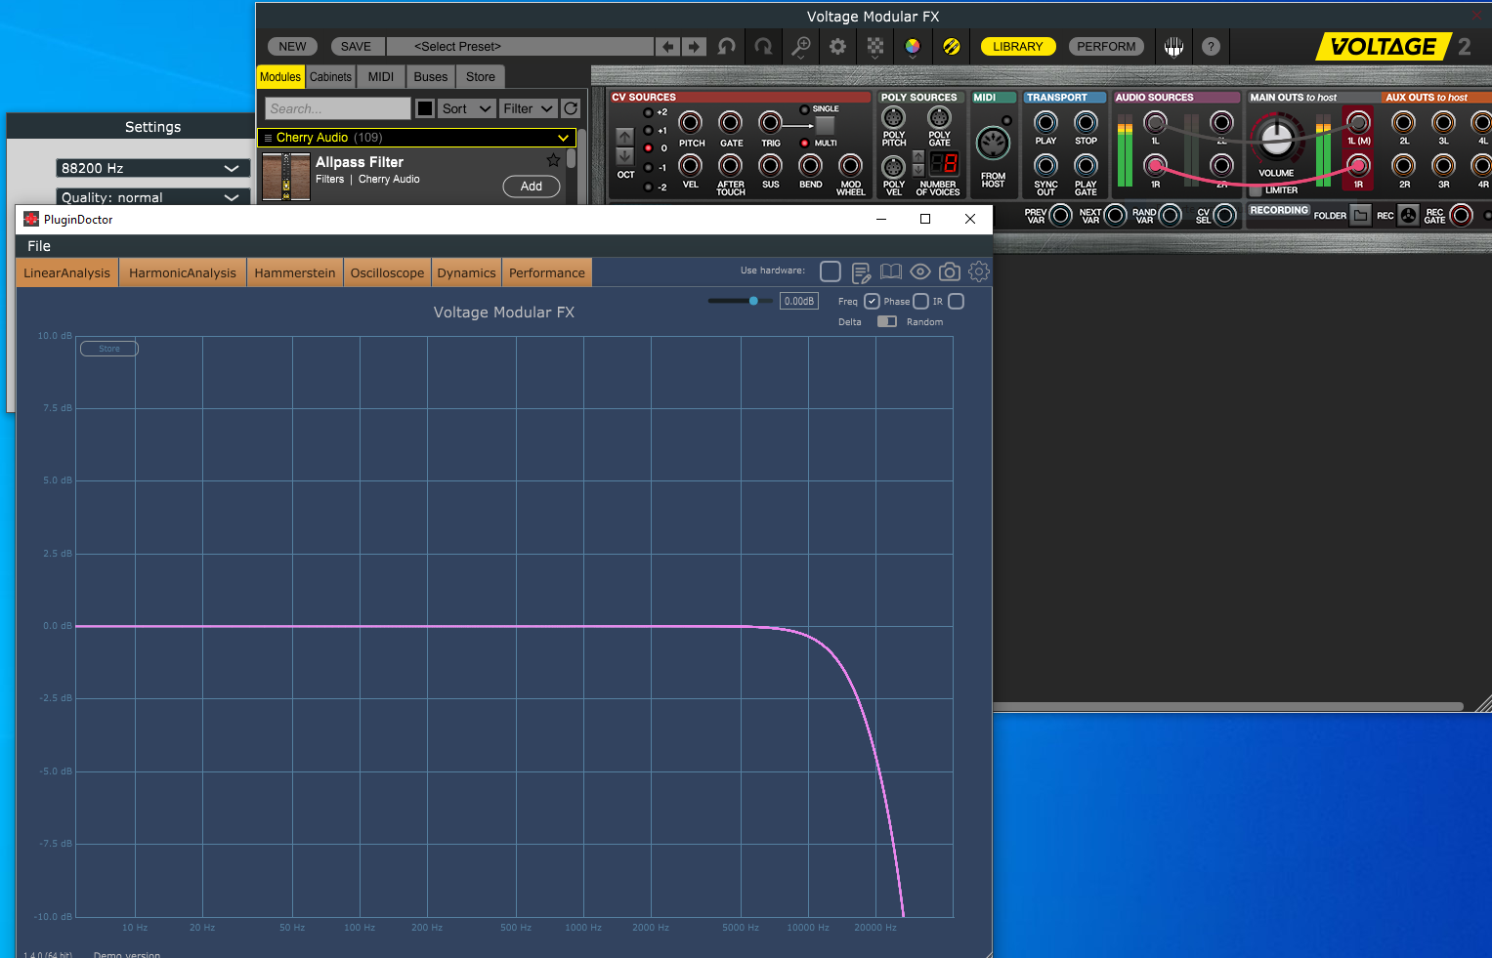Screen dimensions: 1492x958
Task: Open the cable color wheel picker
Action: (x=913, y=46)
